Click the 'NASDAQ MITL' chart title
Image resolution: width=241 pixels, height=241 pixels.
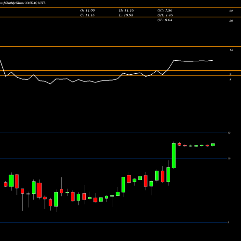click(35, 3)
